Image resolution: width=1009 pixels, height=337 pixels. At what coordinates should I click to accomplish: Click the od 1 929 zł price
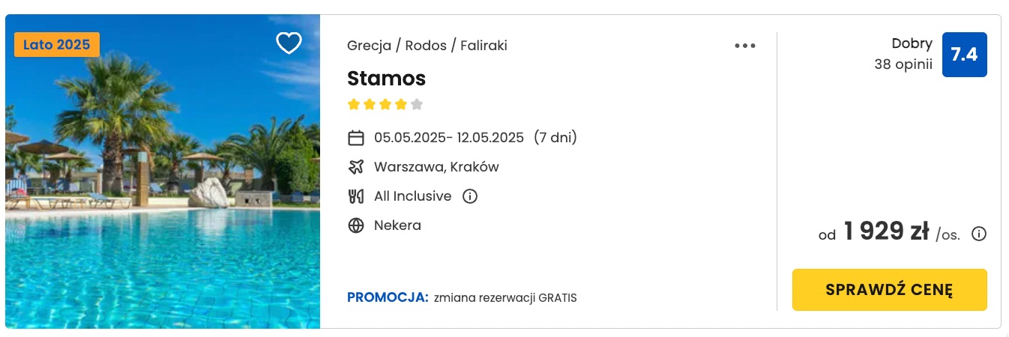(889, 233)
